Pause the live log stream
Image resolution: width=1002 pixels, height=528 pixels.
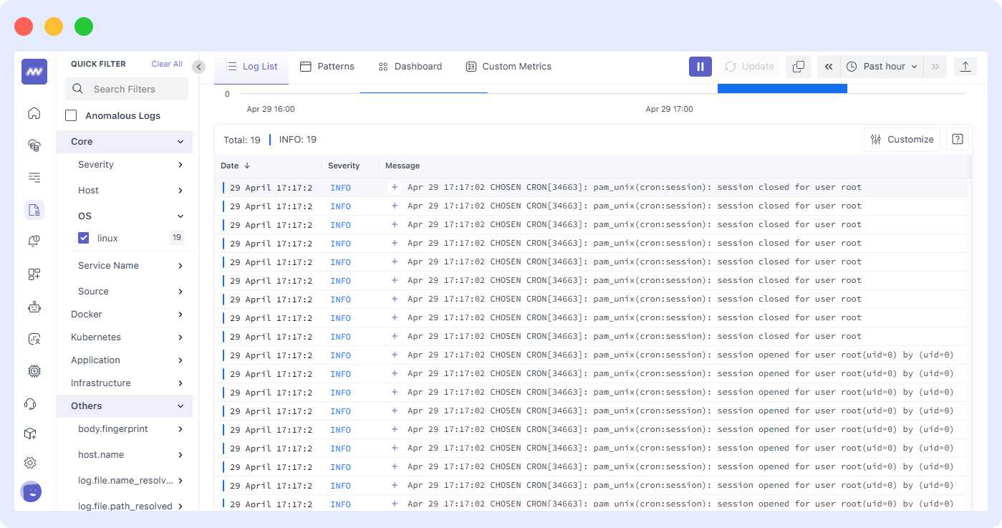pos(700,67)
